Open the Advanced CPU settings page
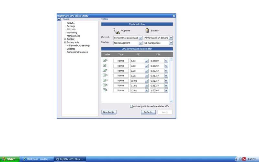 pyautogui.click(x=78, y=45)
